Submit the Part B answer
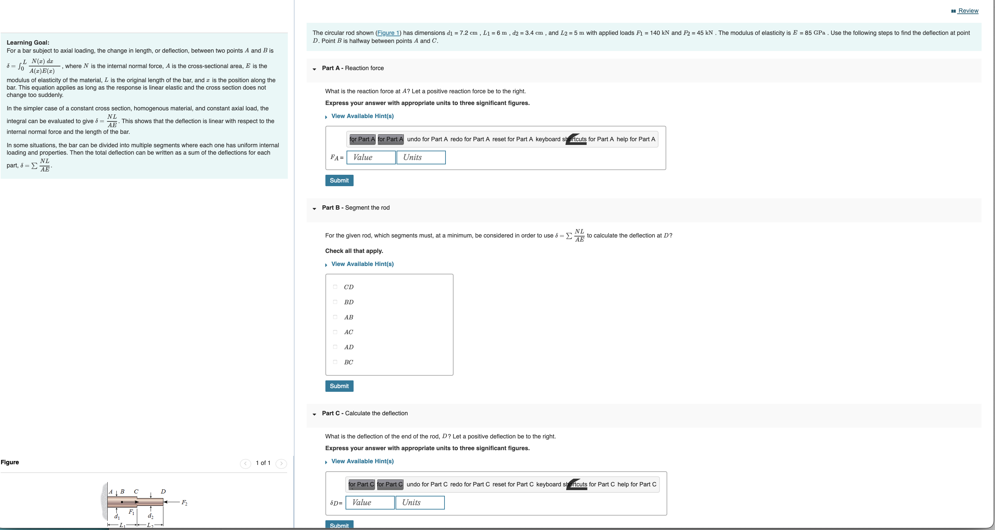Viewport: 995px width, 530px height. 339,386
